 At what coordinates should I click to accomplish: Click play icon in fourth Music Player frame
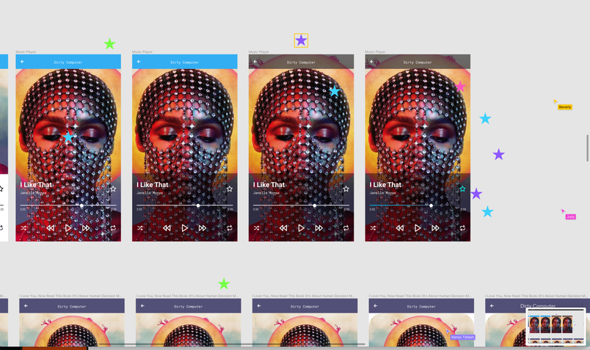point(418,228)
